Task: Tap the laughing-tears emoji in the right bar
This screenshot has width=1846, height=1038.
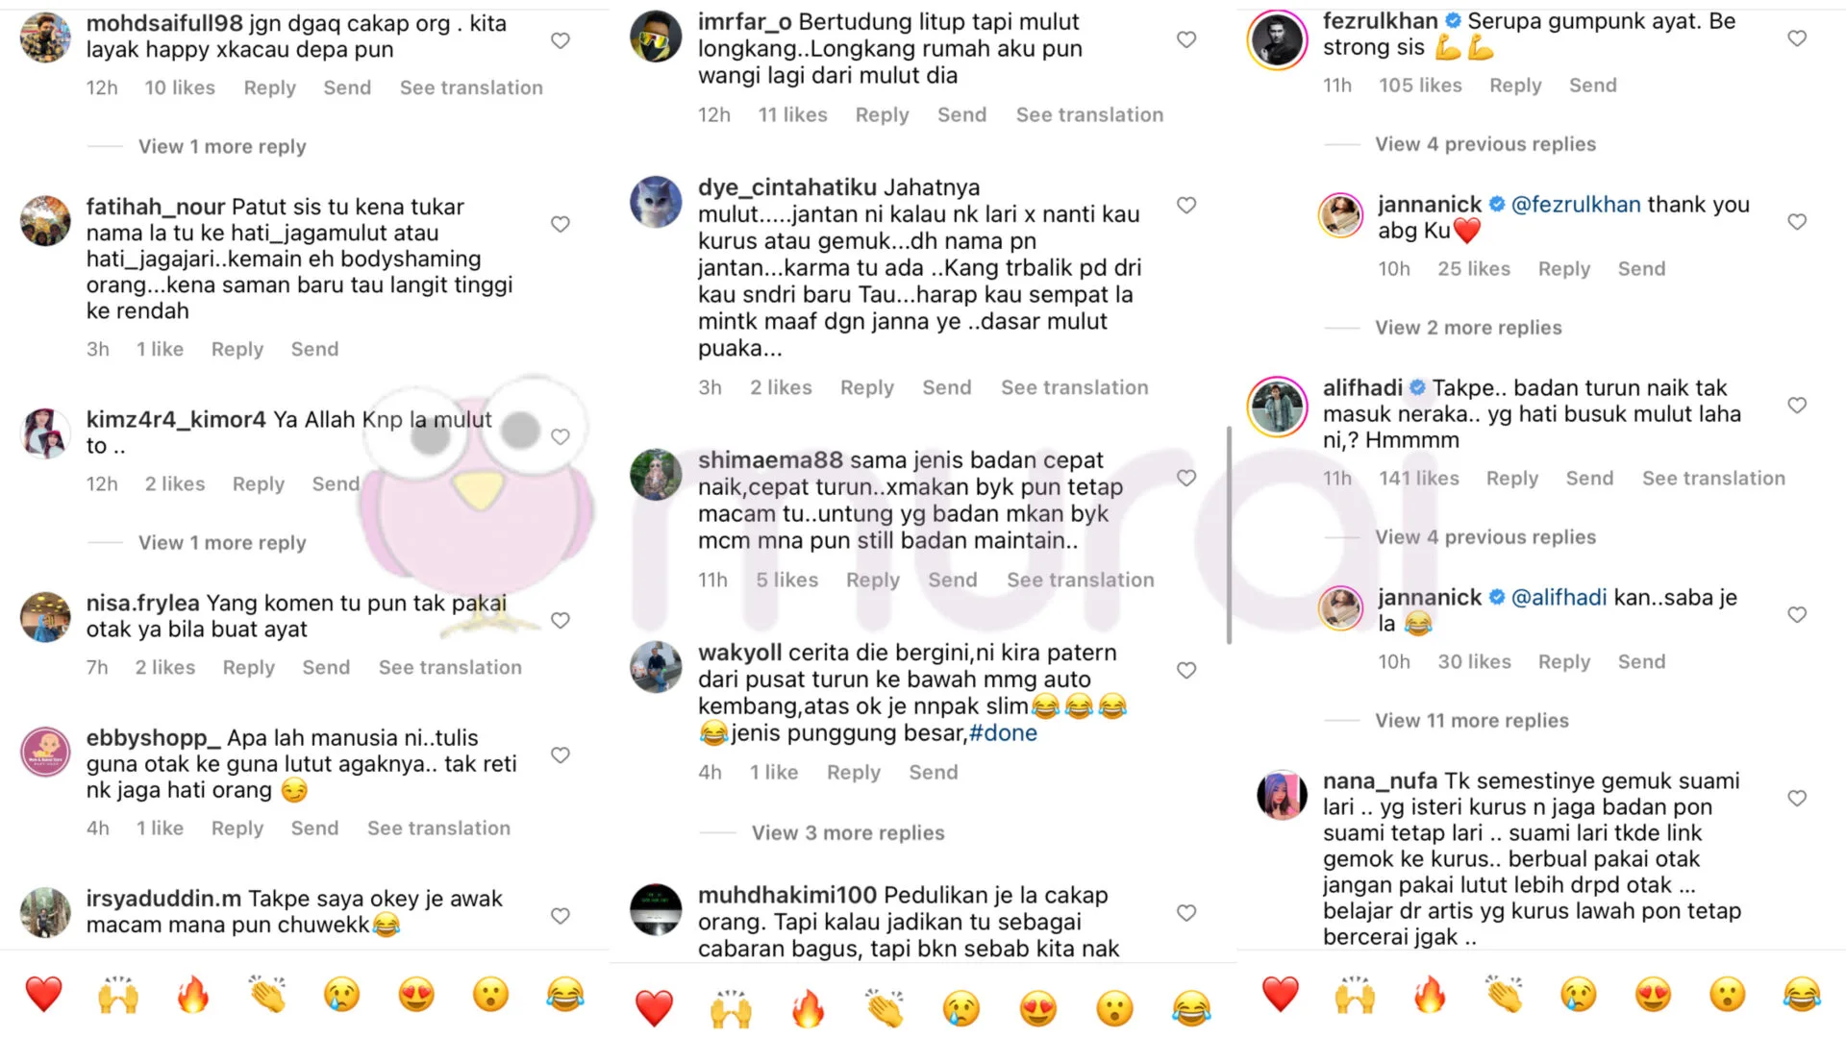Action: click(1802, 995)
